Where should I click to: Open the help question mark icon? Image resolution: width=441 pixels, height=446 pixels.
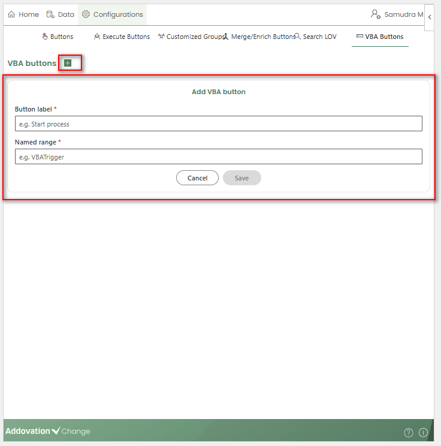point(409,432)
